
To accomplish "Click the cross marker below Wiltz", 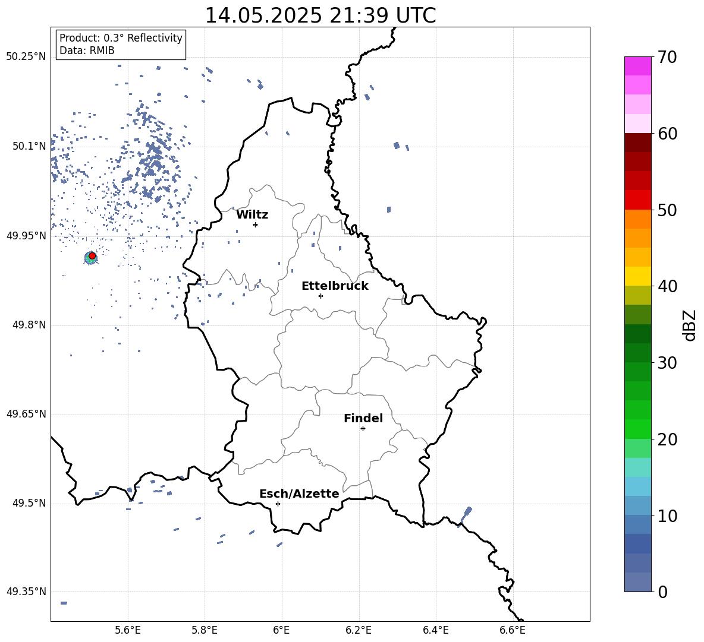I will pos(255,224).
